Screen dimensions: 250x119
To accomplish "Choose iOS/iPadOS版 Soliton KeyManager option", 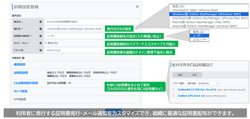I will (x=209, y=18).
